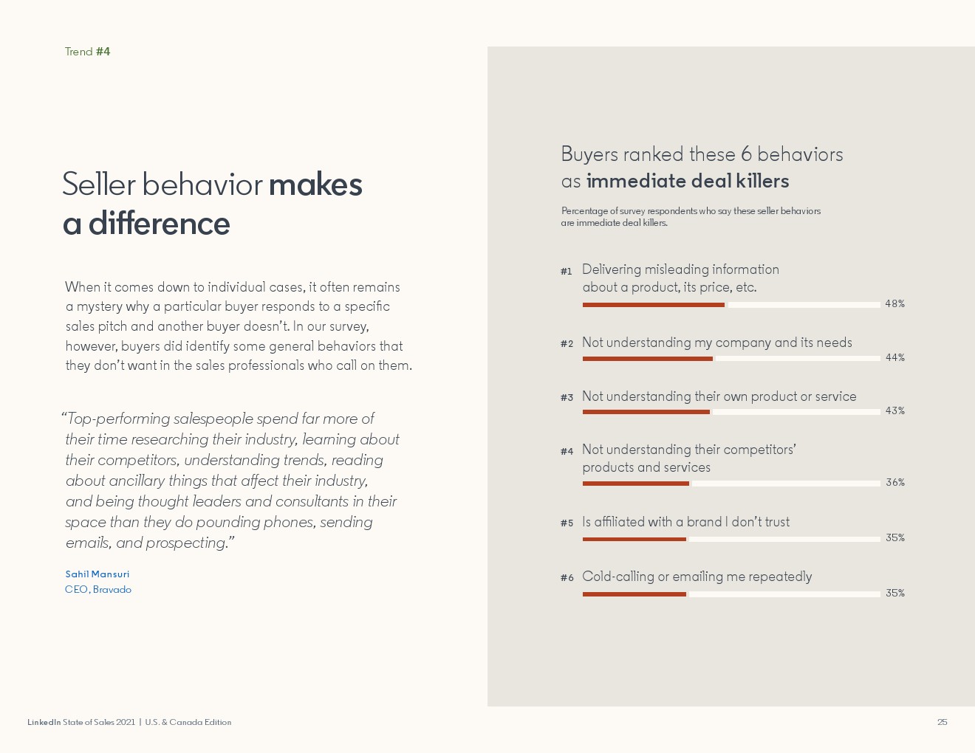
Task: Click the LinkedIn State of Sales 2021 footer
Action: pos(129,722)
